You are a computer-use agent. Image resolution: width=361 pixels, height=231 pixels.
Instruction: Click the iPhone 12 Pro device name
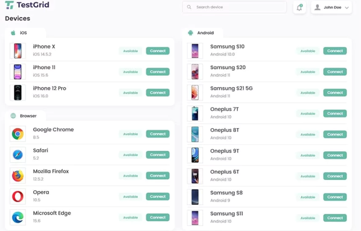click(49, 88)
